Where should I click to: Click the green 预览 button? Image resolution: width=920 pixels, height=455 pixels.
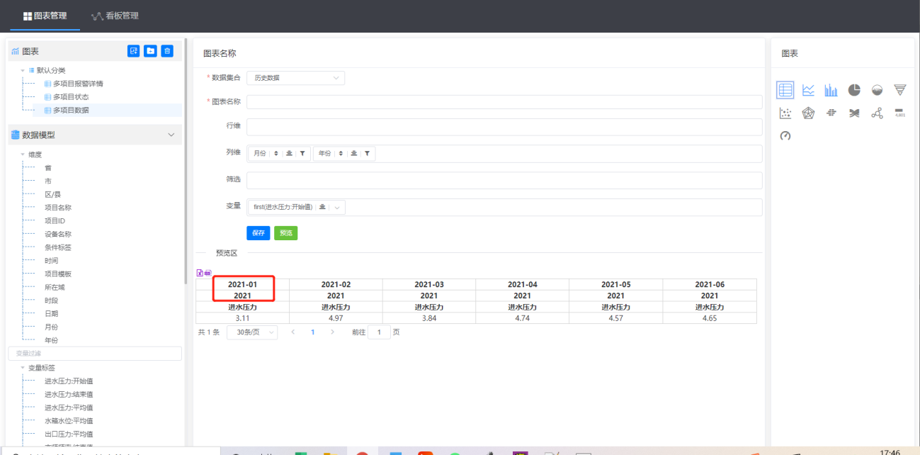pyautogui.click(x=285, y=233)
